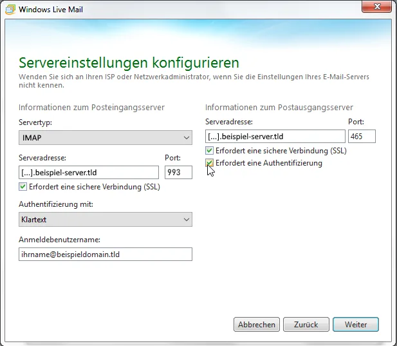Click the Windows Live Mail title bar icon

(10, 10)
